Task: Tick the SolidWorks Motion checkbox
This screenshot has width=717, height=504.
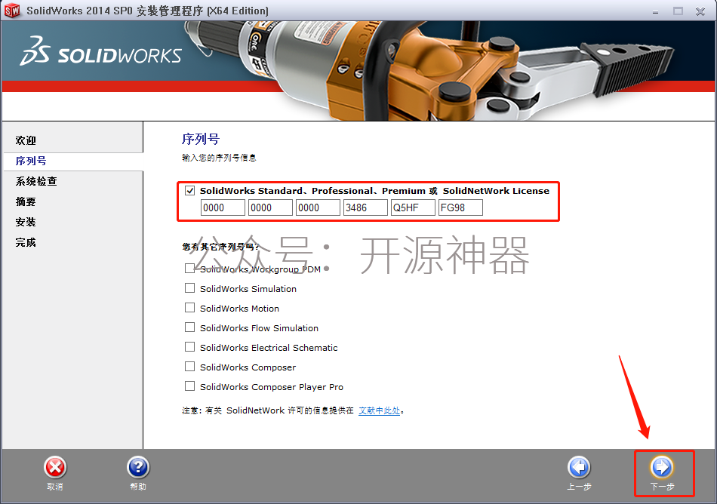Action: [189, 308]
